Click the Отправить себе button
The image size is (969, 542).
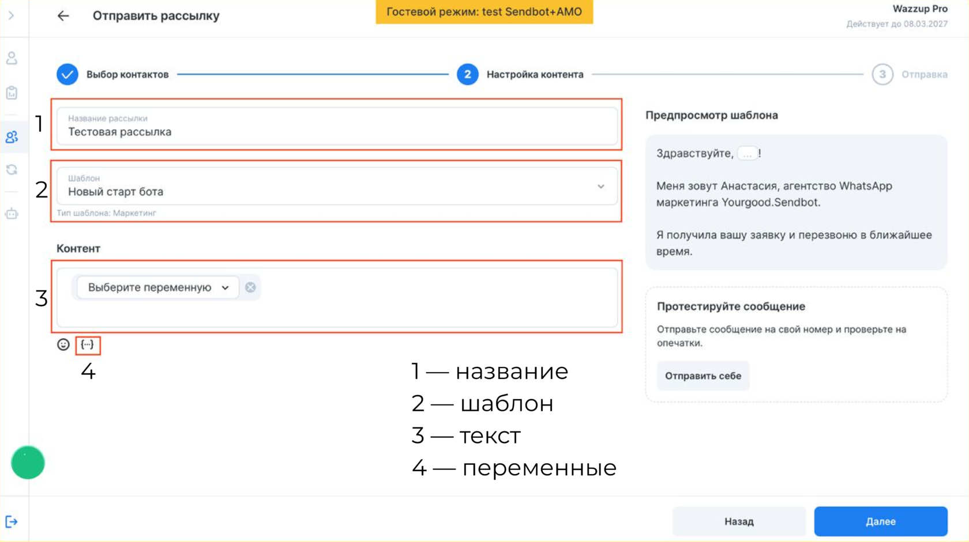pos(703,376)
